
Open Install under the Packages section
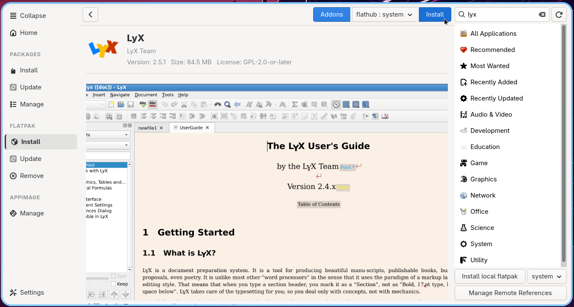pos(41,70)
